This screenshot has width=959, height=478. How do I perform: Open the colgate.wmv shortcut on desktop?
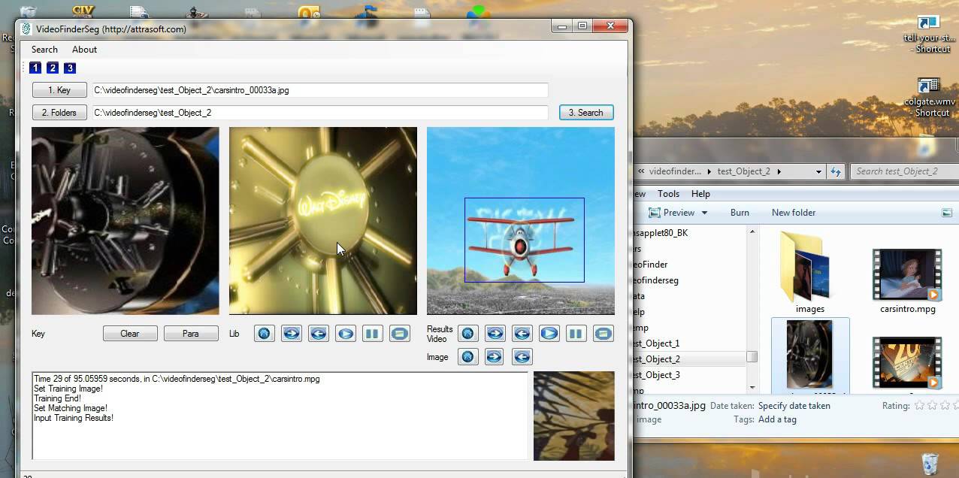click(930, 98)
